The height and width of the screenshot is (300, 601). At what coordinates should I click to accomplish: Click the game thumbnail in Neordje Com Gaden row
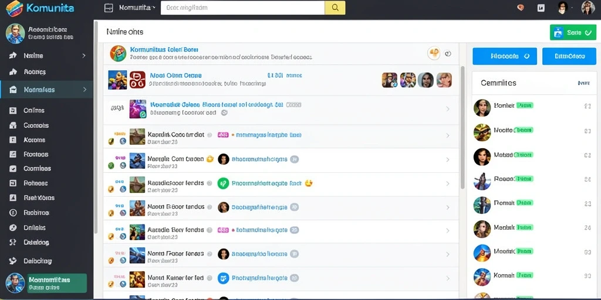click(137, 161)
